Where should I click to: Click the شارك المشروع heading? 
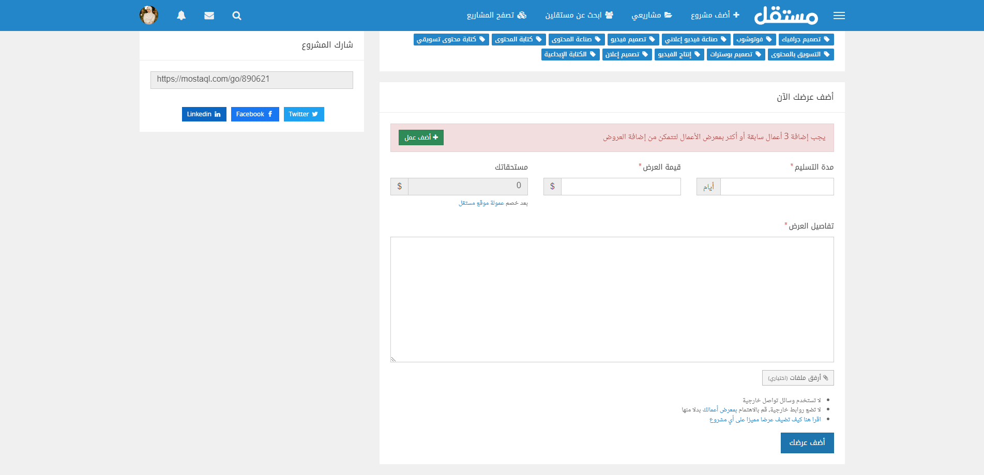(x=327, y=45)
